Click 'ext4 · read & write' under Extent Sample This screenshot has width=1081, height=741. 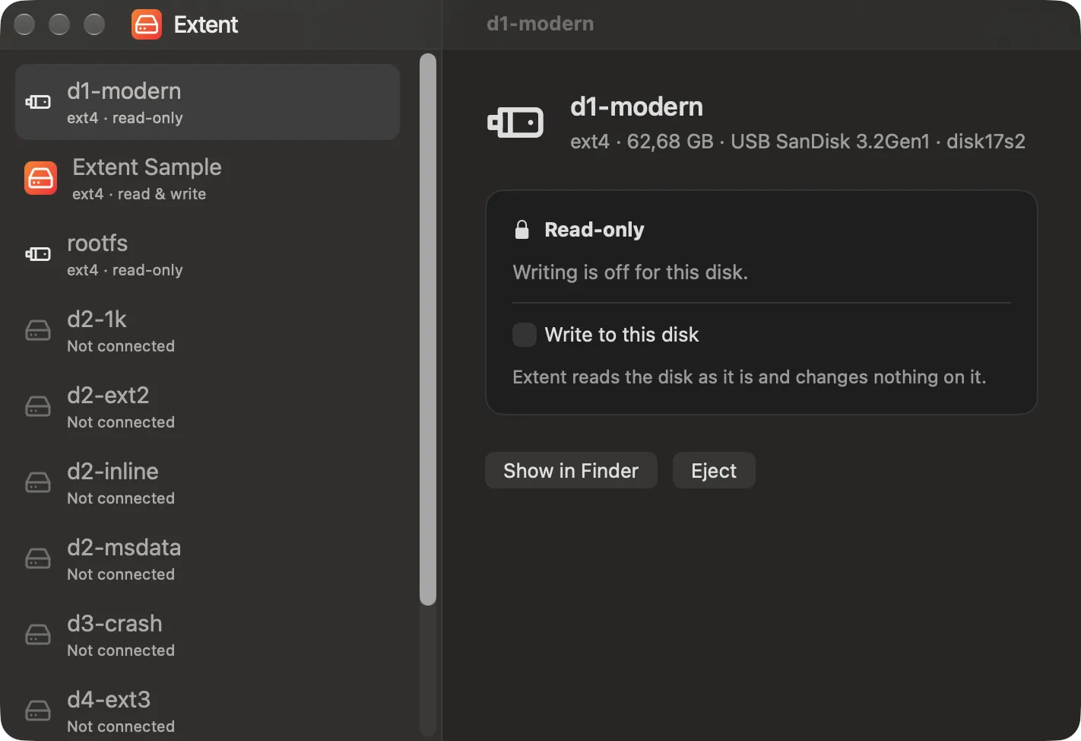(139, 194)
